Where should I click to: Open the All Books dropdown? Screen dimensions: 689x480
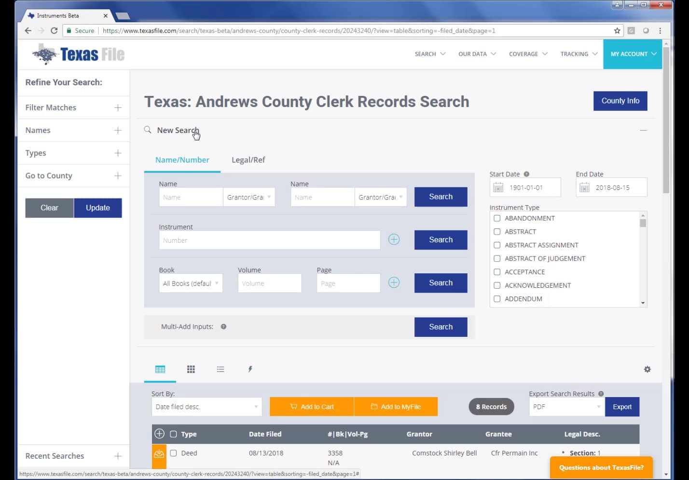(x=191, y=283)
